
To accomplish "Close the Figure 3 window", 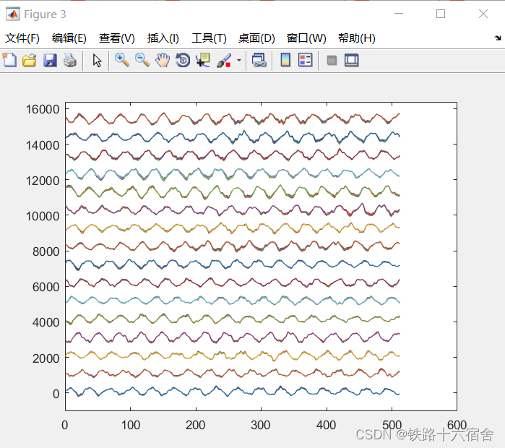I will coord(483,14).
